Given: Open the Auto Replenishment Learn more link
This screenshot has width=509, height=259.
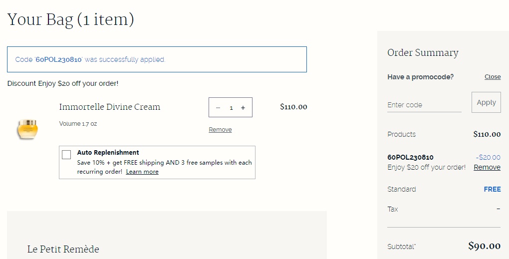Looking at the screenshot, I should (x=142, y=172).
